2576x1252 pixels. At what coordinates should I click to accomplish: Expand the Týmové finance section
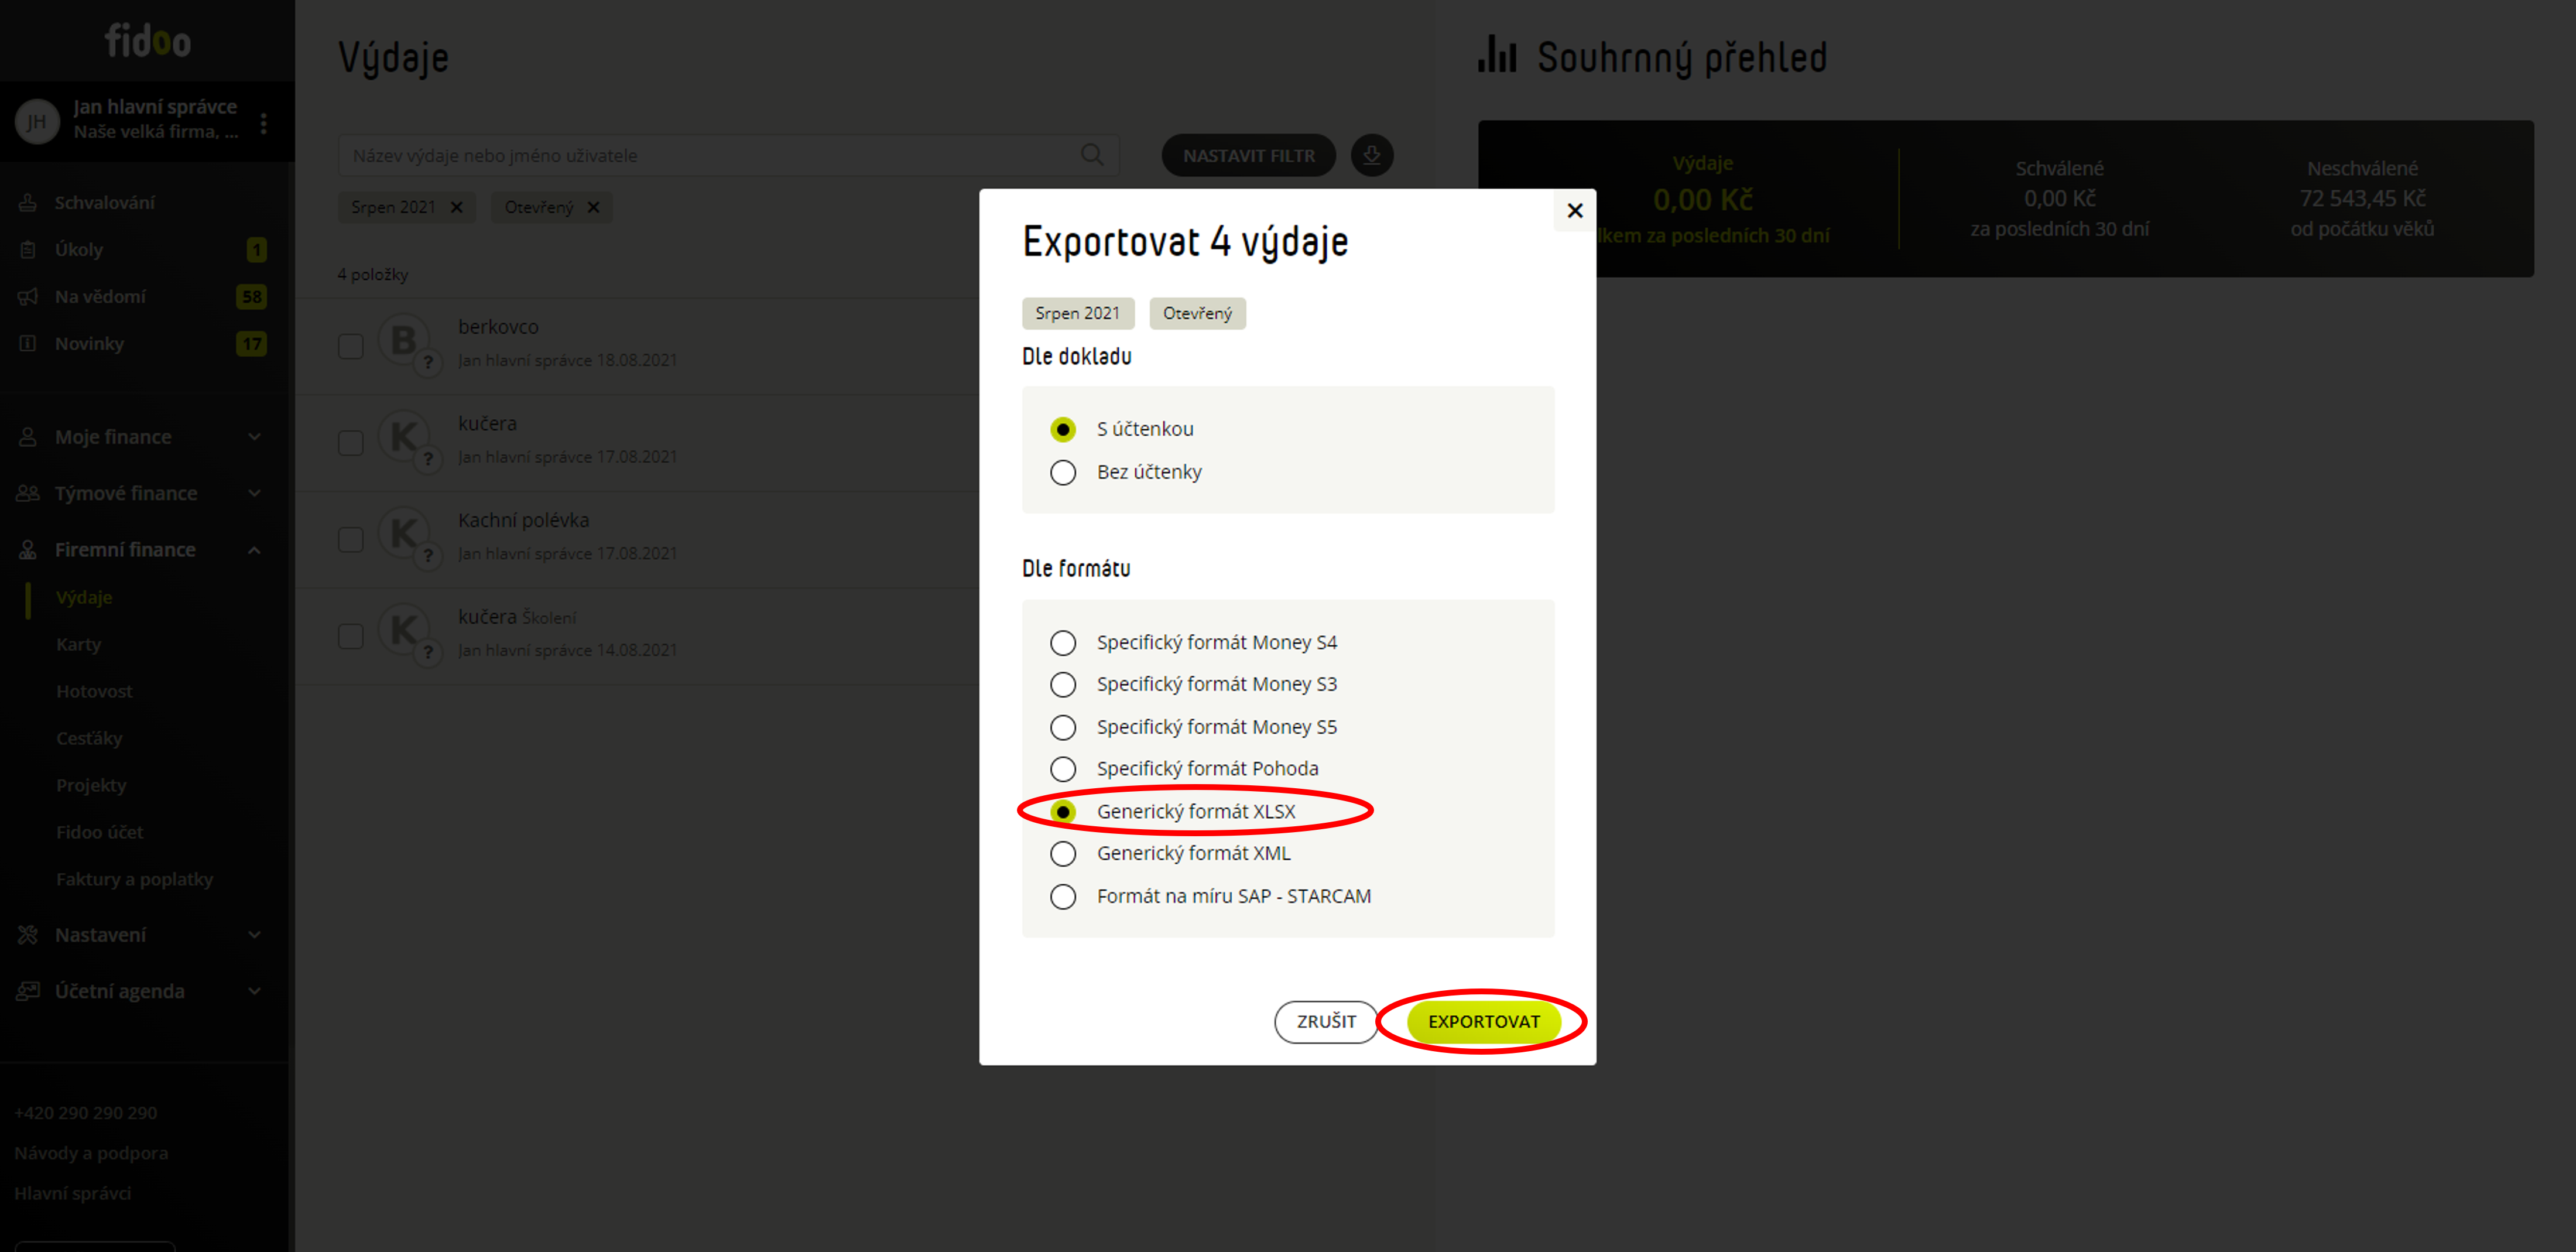(254, 493)
